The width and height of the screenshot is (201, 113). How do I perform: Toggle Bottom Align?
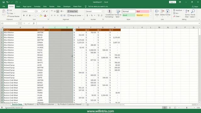[x=58, y=11]
